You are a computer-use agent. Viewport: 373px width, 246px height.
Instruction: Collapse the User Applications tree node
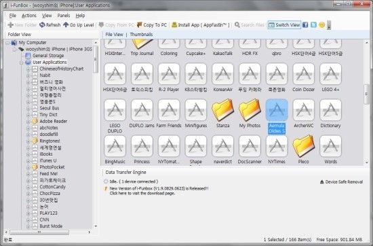tap(22, 63)
